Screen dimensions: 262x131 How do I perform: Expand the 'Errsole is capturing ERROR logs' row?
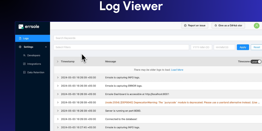[x=58, y=86]
